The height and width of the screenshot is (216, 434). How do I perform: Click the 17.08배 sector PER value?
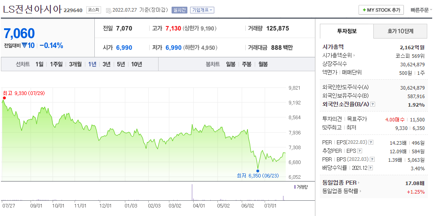pos(415,183)
